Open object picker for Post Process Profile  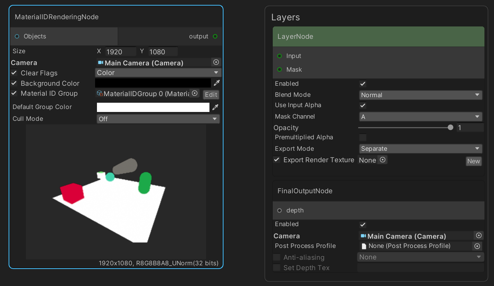pyautogui.click(x=477, y=246)
